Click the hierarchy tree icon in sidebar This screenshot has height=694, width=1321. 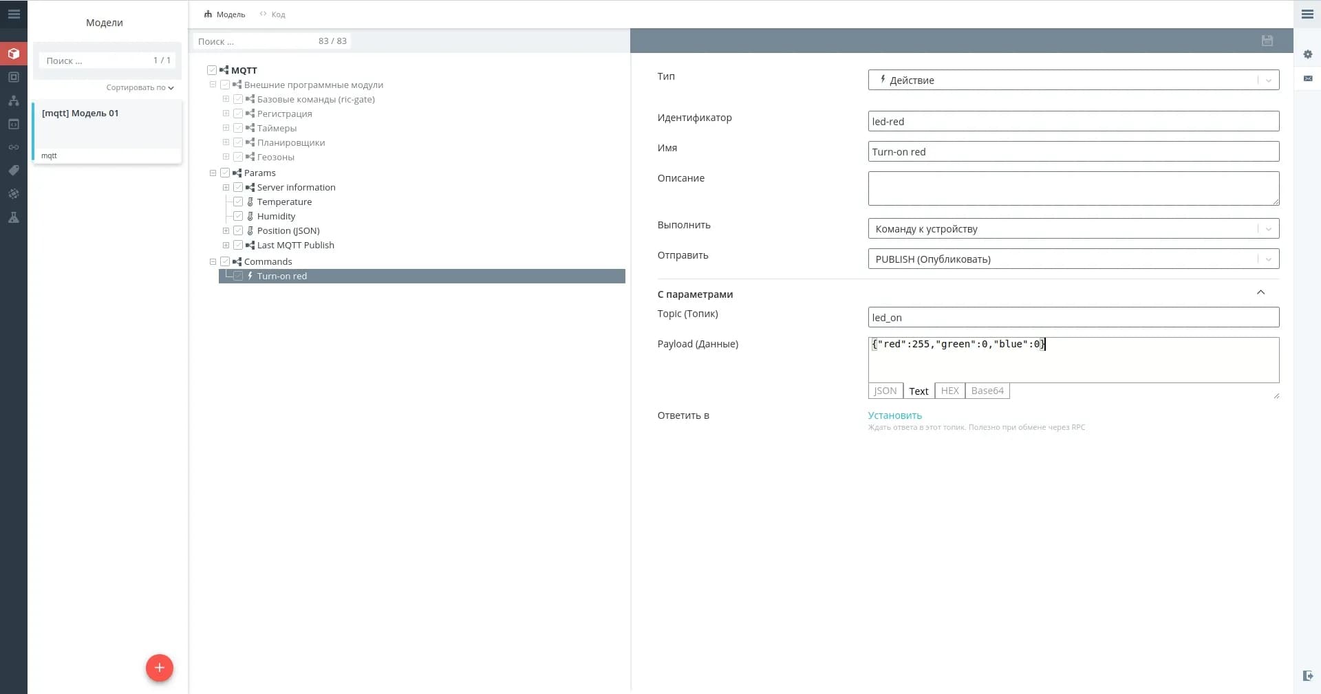(13, 100)
